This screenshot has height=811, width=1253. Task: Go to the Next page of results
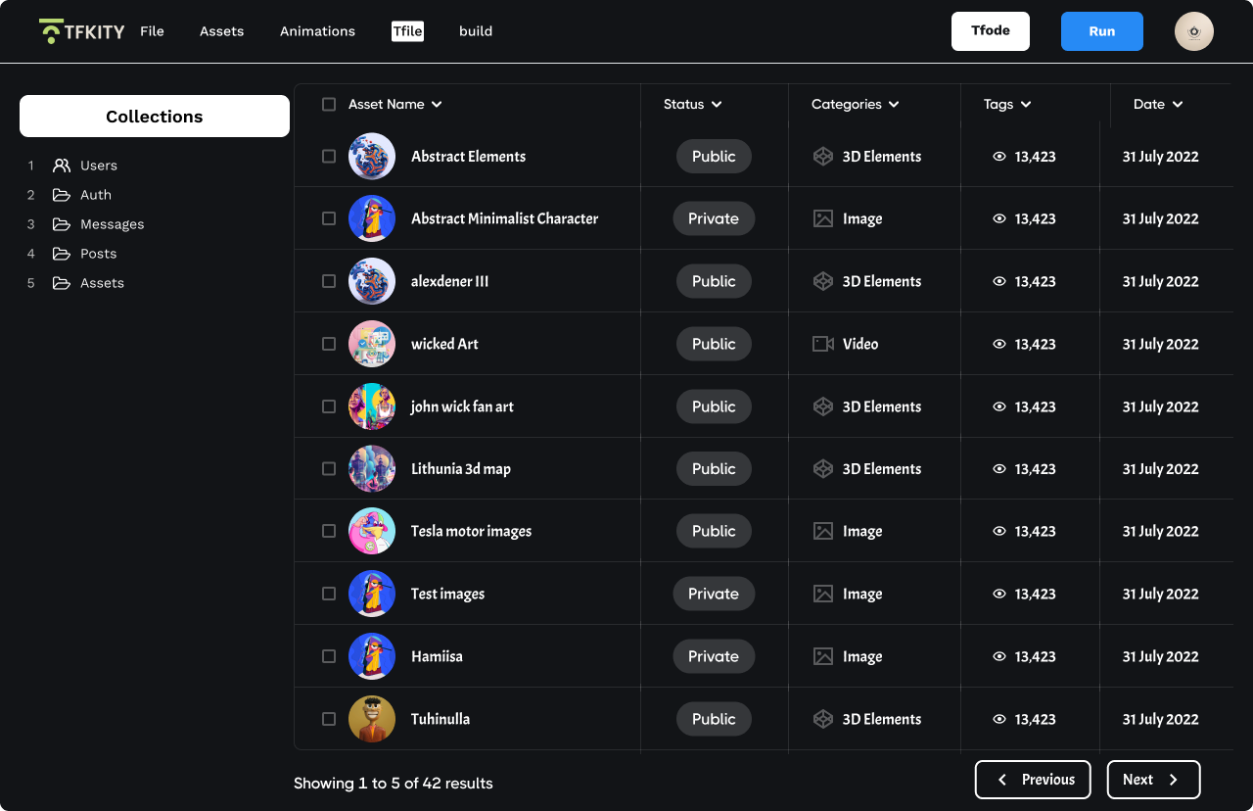click(1153, 779)
